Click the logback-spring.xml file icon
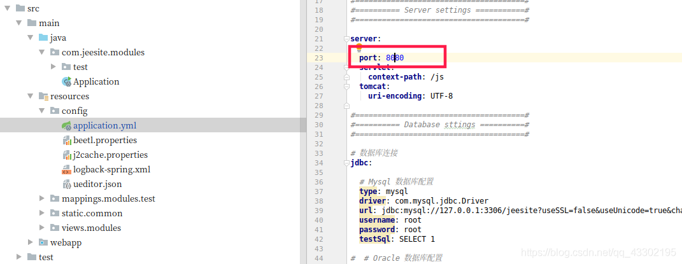The image size is (682, 264). (x=67, y=170)
